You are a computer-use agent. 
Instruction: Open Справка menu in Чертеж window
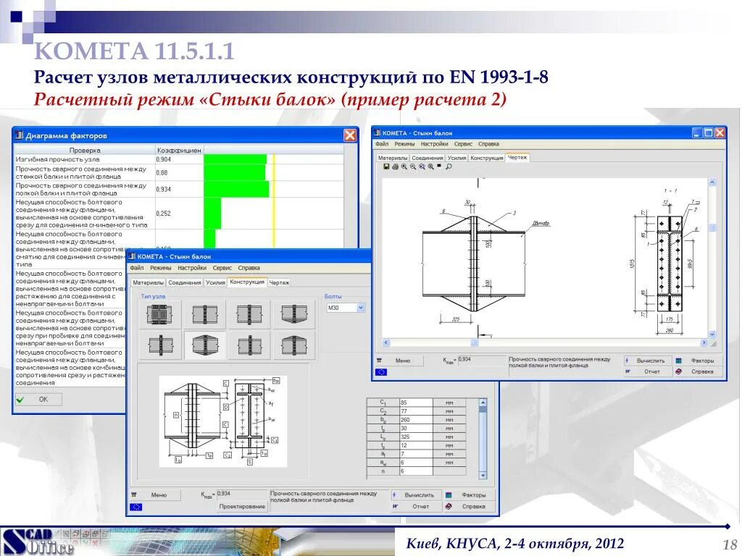pos(488,144)
